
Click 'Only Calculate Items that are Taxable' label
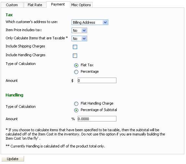[37, 38]
